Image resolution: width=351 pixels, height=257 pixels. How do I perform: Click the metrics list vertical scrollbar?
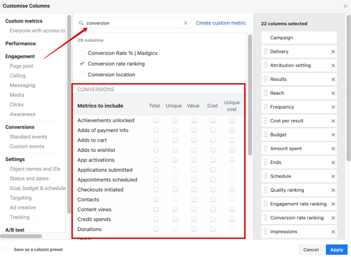click(250, 95)
